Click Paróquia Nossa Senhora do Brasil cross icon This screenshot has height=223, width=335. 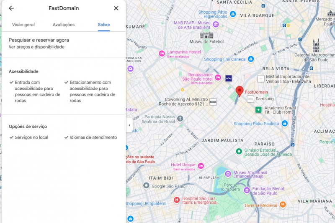(180, 119)
